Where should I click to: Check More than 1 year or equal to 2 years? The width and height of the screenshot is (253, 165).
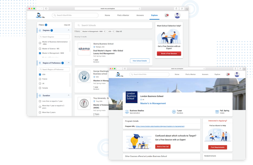point(40,107)
